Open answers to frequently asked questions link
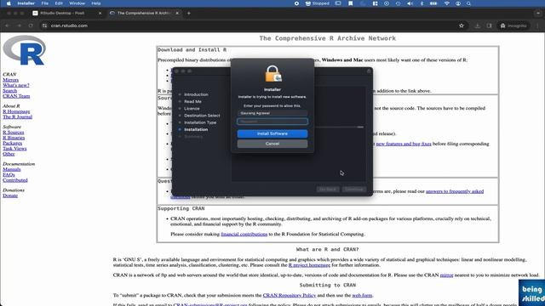Screen dimensions: 545x306 tap(455, 191)
